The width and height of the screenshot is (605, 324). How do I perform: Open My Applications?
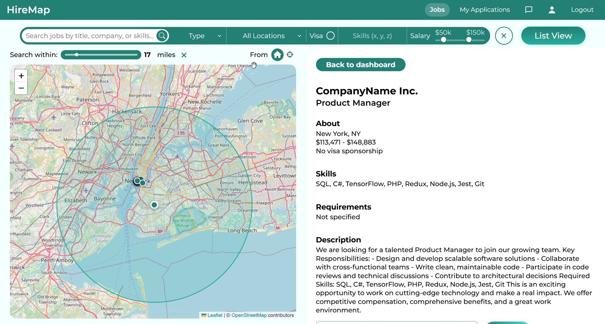tap(484, 10)
